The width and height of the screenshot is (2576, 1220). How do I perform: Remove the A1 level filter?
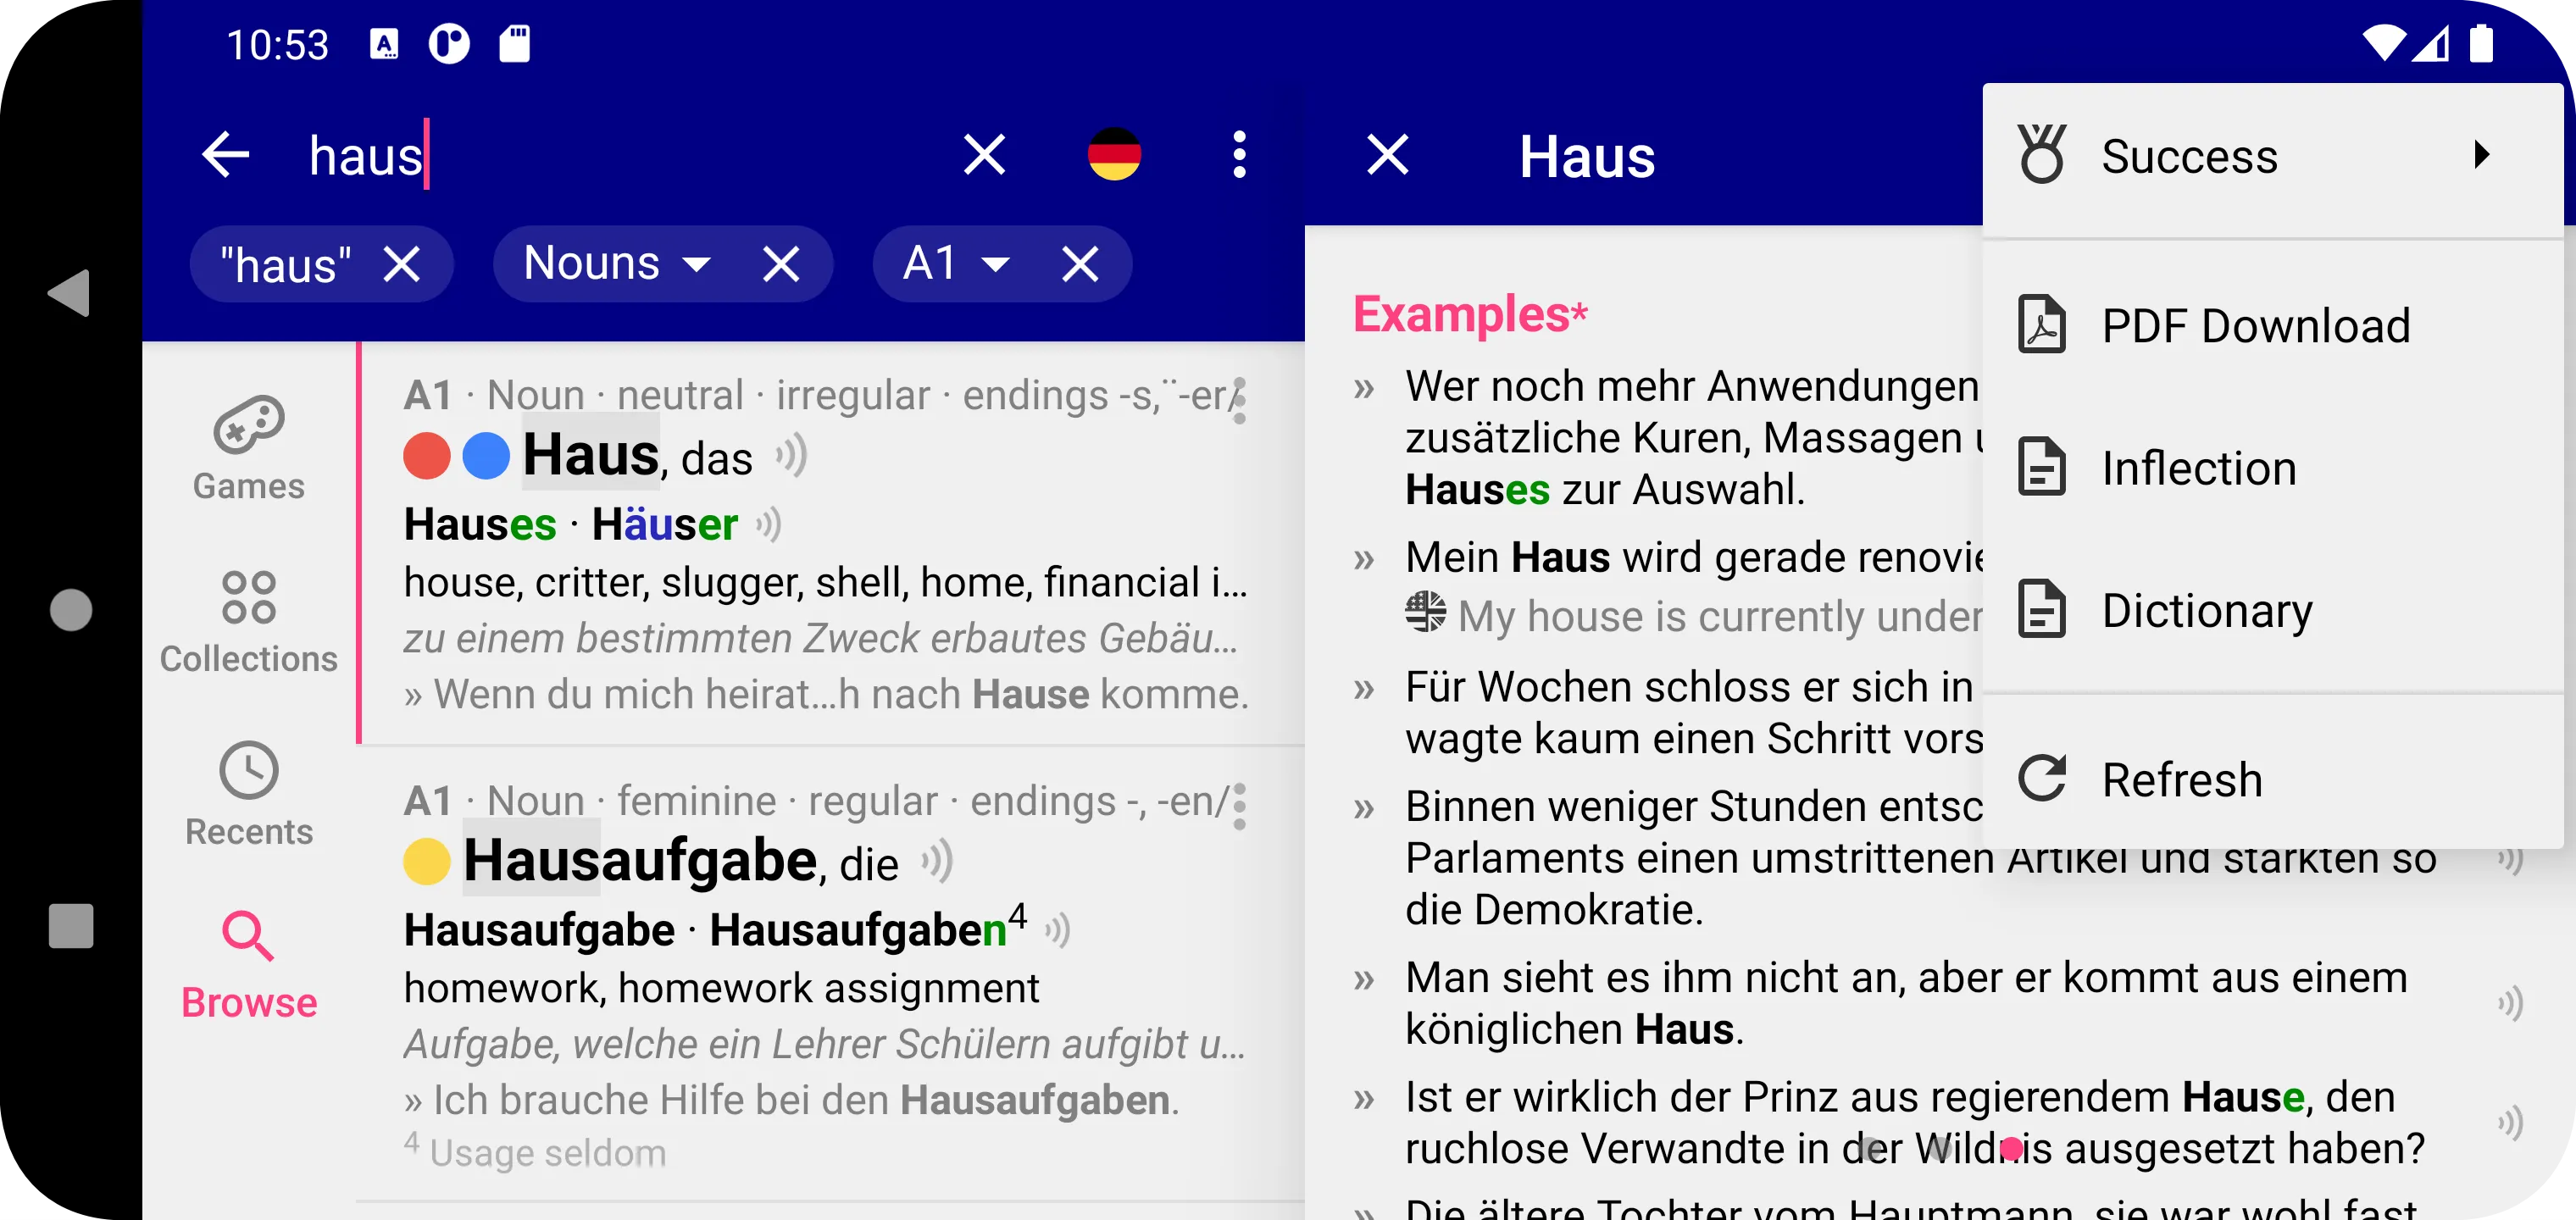[x=1080, y=261]
